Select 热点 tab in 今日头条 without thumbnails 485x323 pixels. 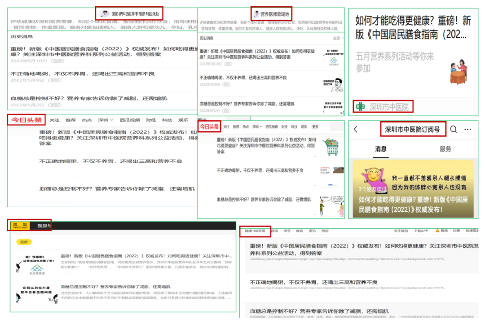pyautogui.click(x=87, y=120)
